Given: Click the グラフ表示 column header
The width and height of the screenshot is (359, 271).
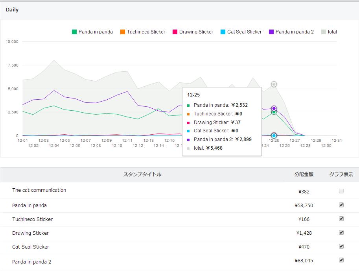Looking at the screenshot, I should click(x=341, y=174).
